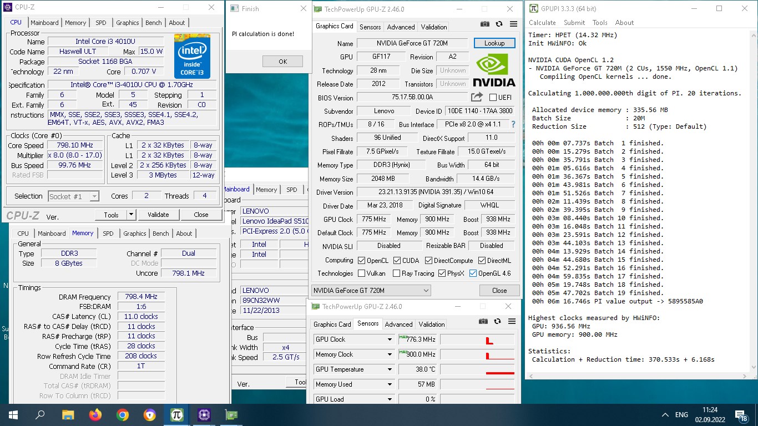
Task: Click Lookup button in GPU-Z
Action: (494, 43)
